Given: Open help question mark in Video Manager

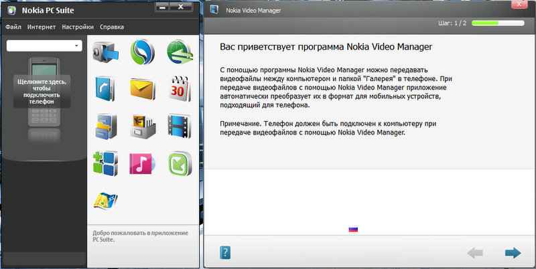Looking at the screenshot, I should click(x=225, y=253).
